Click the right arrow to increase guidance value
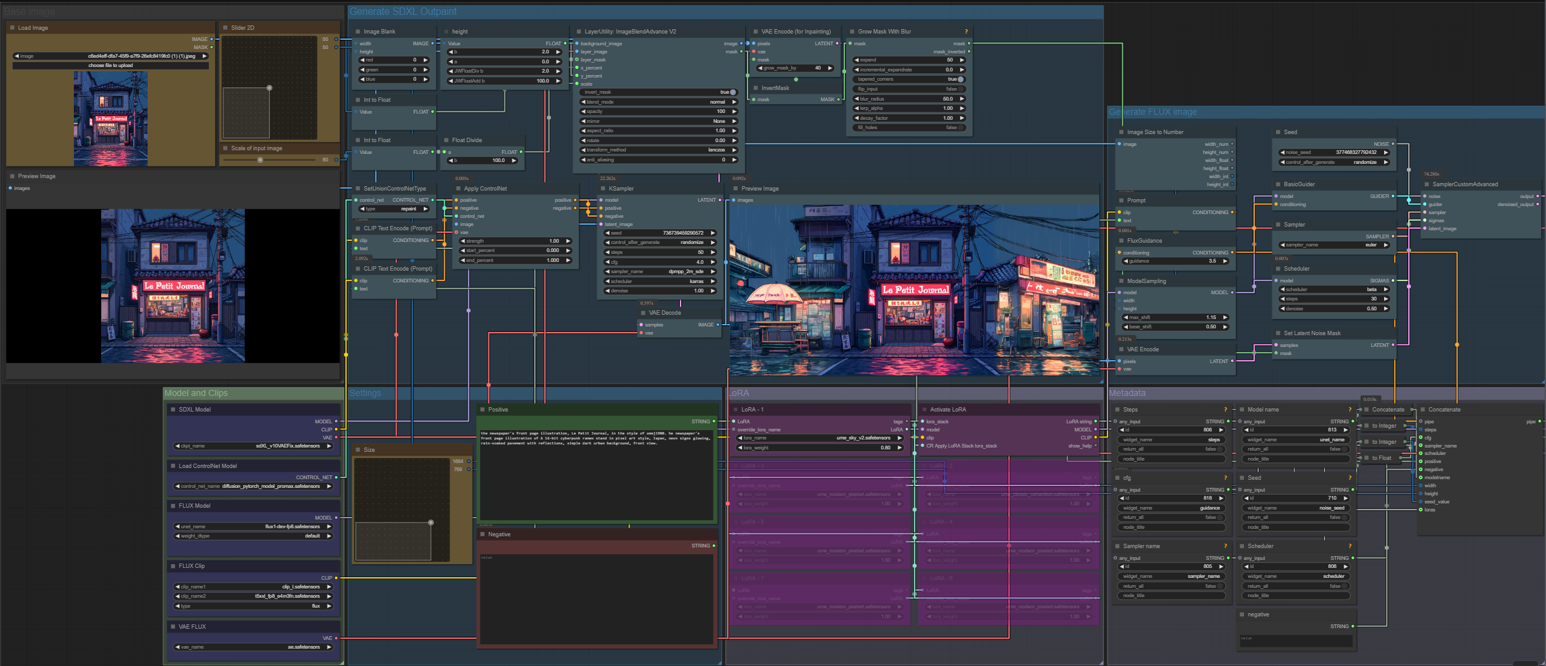This screenshot has height=666, width=1546. click(x=1225, y=261)
